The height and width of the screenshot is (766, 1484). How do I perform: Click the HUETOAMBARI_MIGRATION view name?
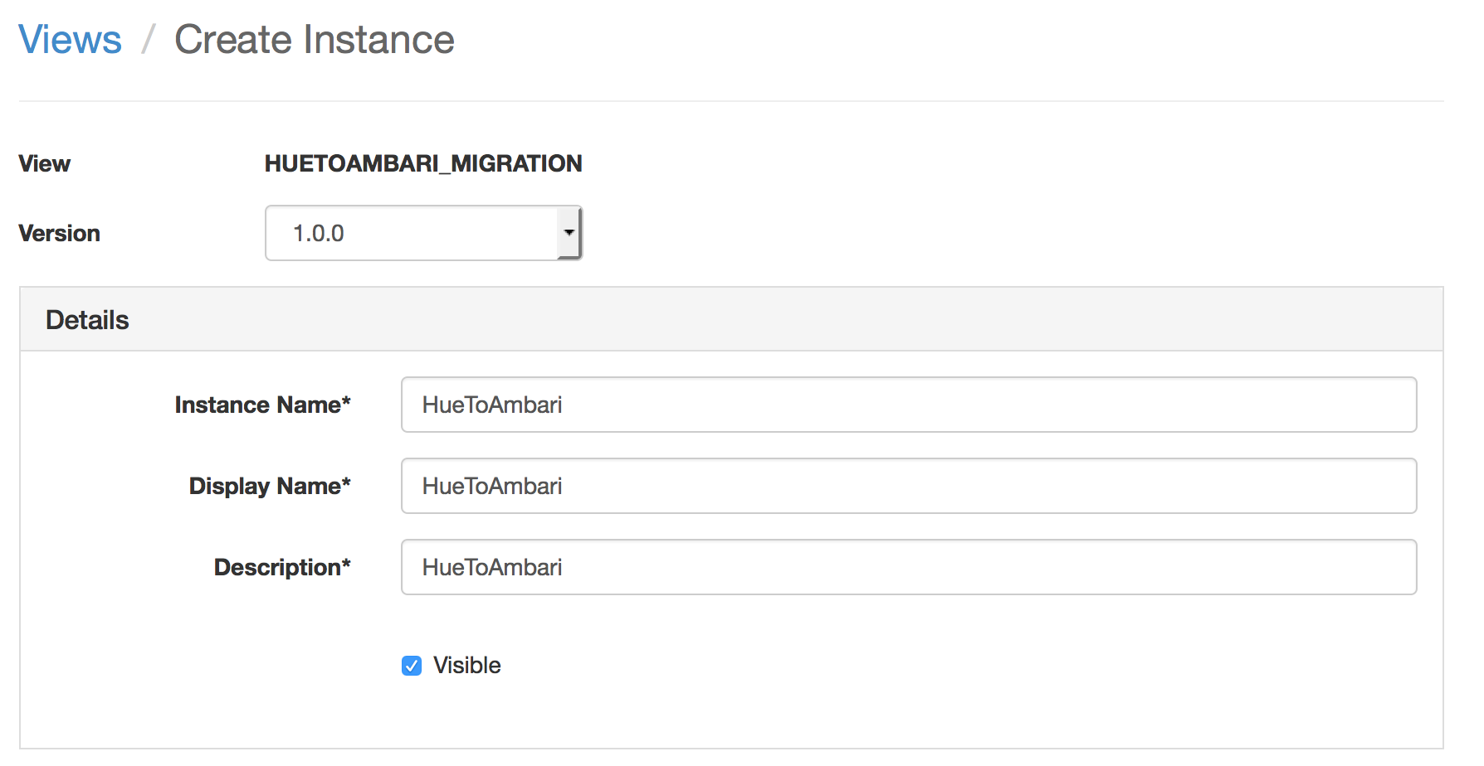pyautogui.click(x=422, y=163)
